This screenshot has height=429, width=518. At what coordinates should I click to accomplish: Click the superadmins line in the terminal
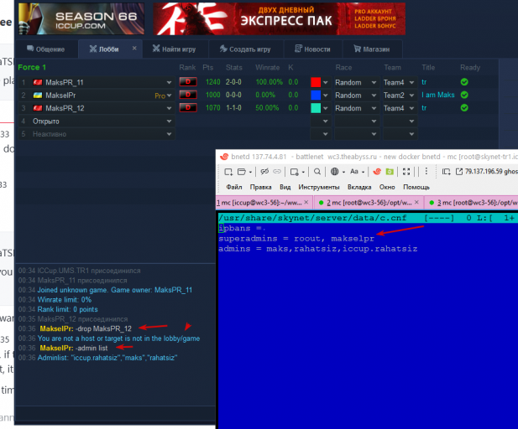click(x=296, y=239)
